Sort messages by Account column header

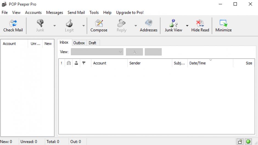(109, 63)
